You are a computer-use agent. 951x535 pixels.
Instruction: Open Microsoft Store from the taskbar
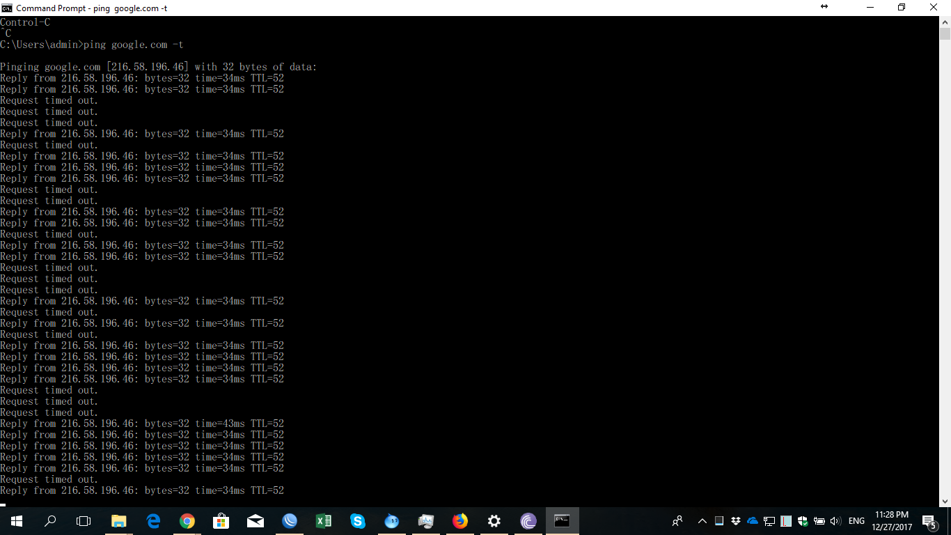point(221,521)
